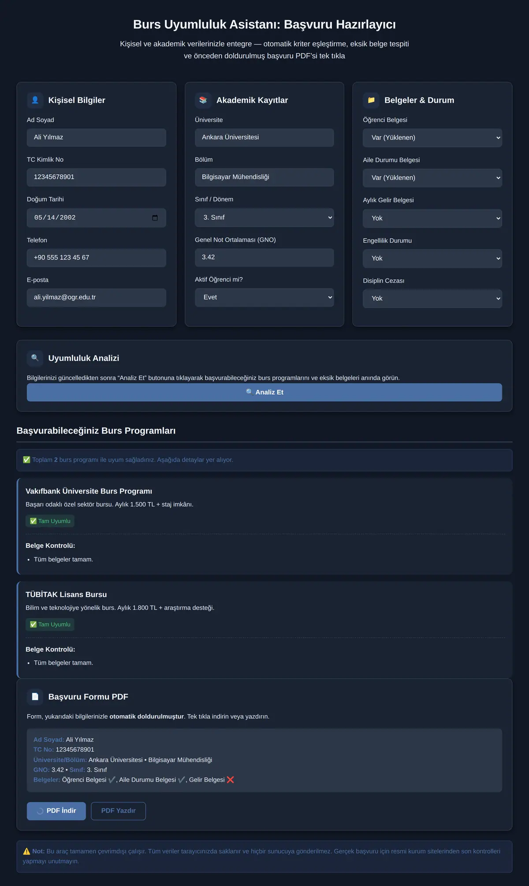Click TÜBİTAK's Tam Uyumlu badge

(x=50, y=624)
